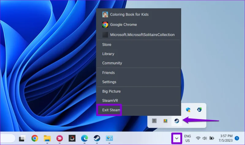
Task: Open Task View on taskbar
Action: pyautogui.click(x=22, y=138)
